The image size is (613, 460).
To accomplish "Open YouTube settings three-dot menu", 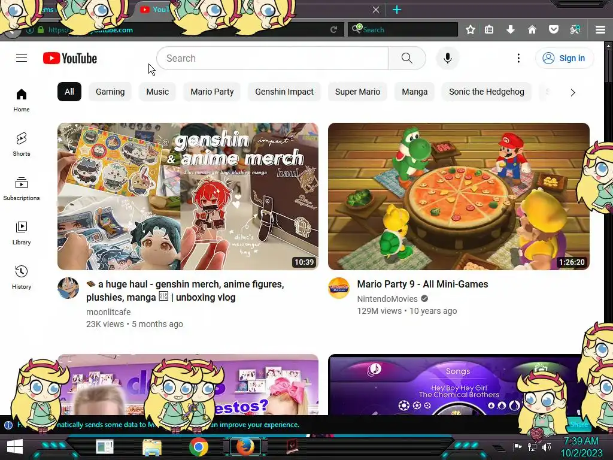I will 518,58.
